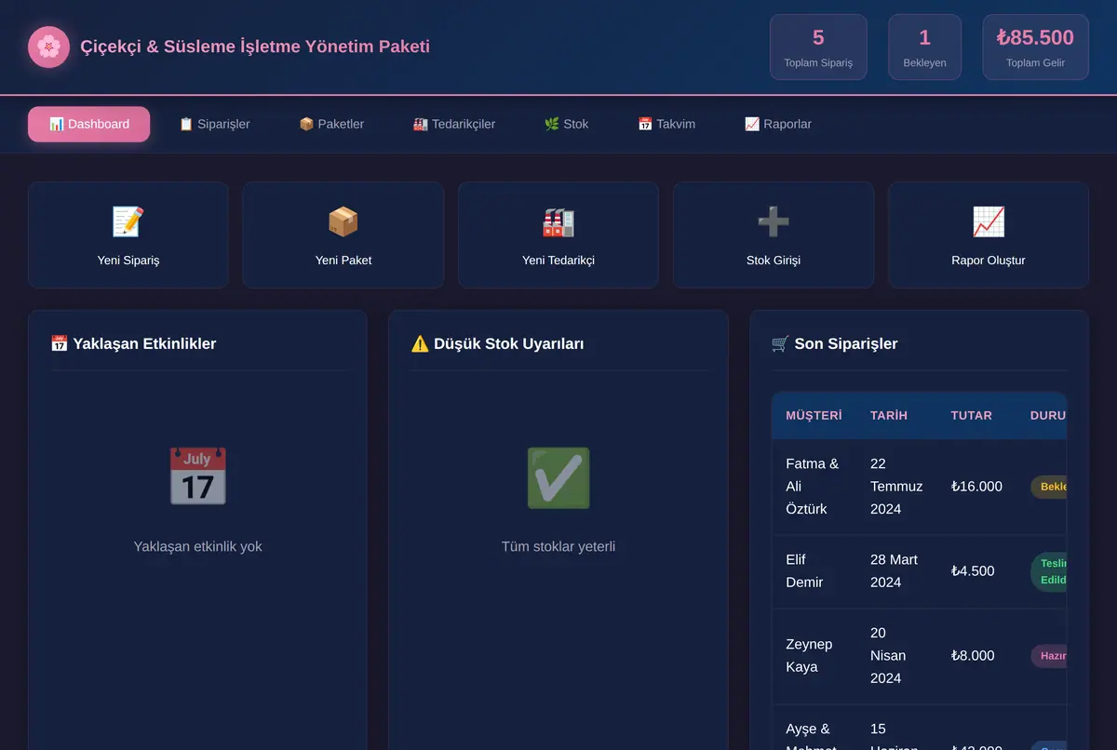Click the green checkmark stock icon
The image size is (1117, 750).
click(558, 476)
